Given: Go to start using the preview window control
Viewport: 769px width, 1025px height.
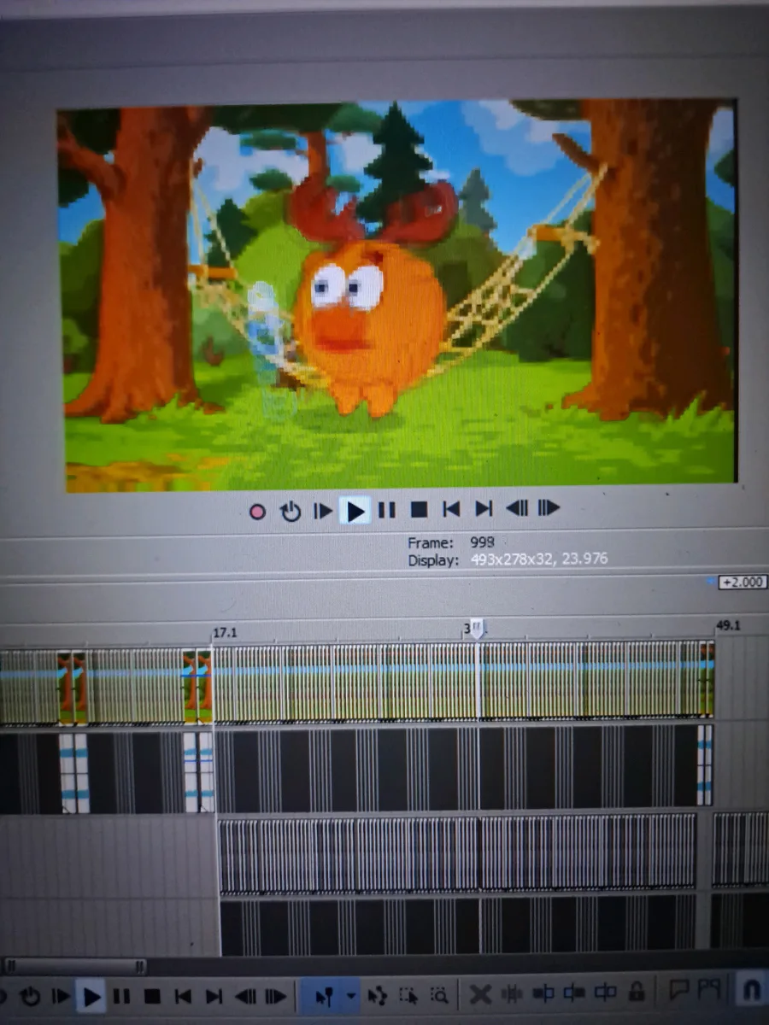Looking at the screenshot, I should tap(451, 509).
